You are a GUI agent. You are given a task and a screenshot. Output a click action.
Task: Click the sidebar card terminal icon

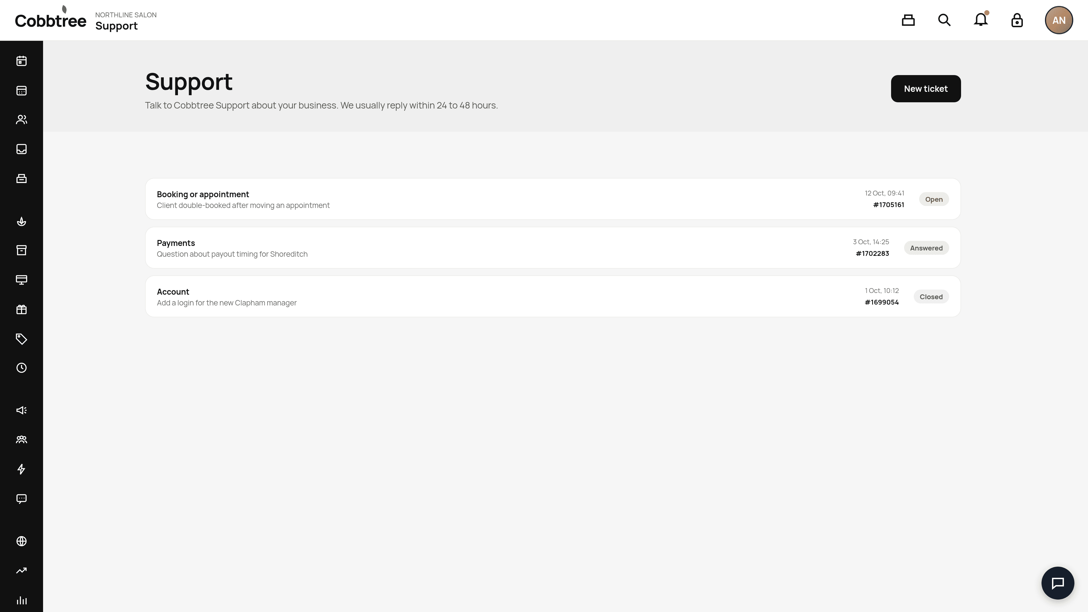pos(22,280)
